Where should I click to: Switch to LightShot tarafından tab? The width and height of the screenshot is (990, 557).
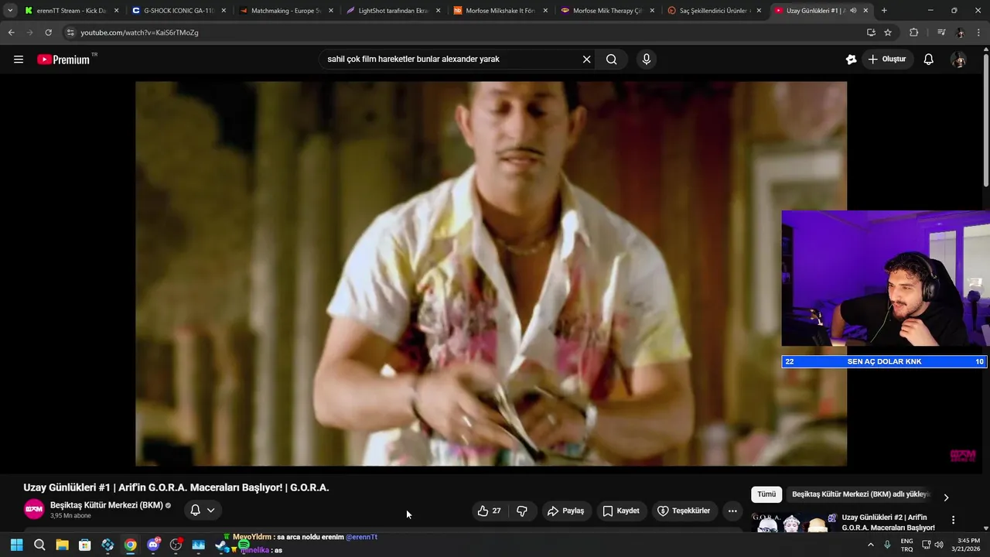(393, 11)
